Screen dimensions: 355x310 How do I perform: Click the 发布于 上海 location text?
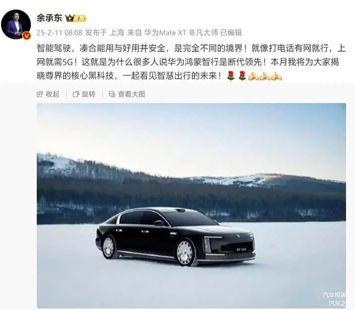(105, 33)
